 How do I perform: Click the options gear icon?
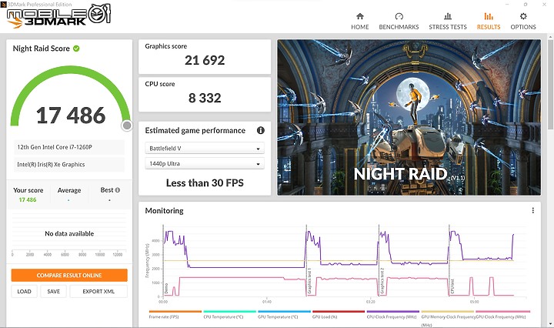pyautogui.click(x=523, y=16)
